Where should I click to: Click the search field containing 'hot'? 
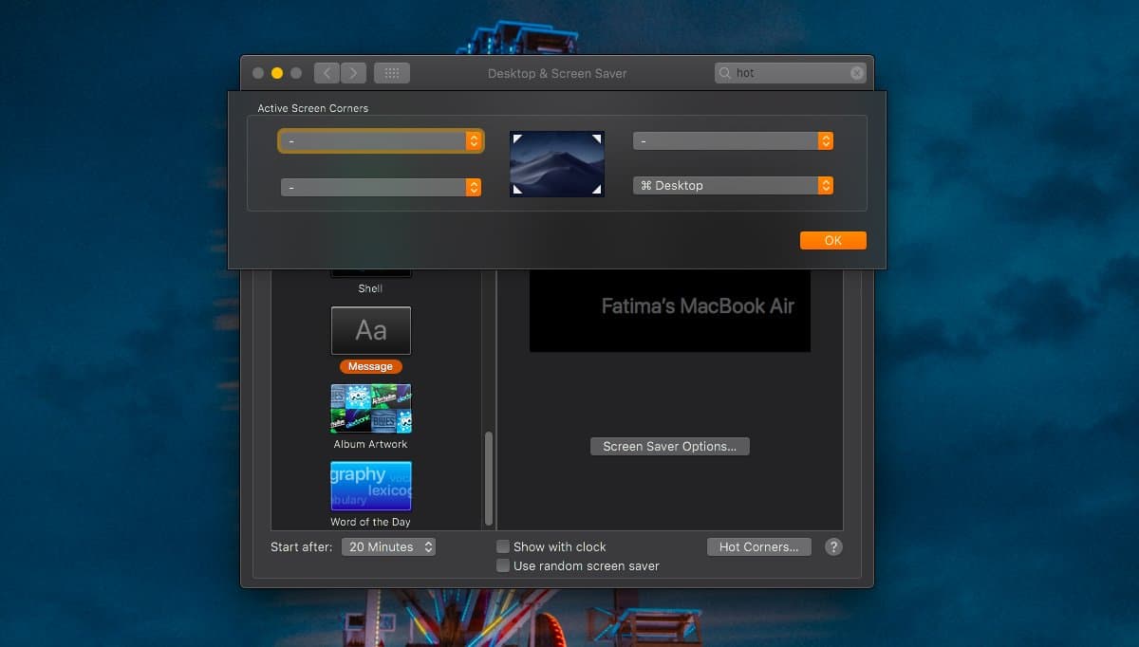pyautogui.click(x=790, y=73)
